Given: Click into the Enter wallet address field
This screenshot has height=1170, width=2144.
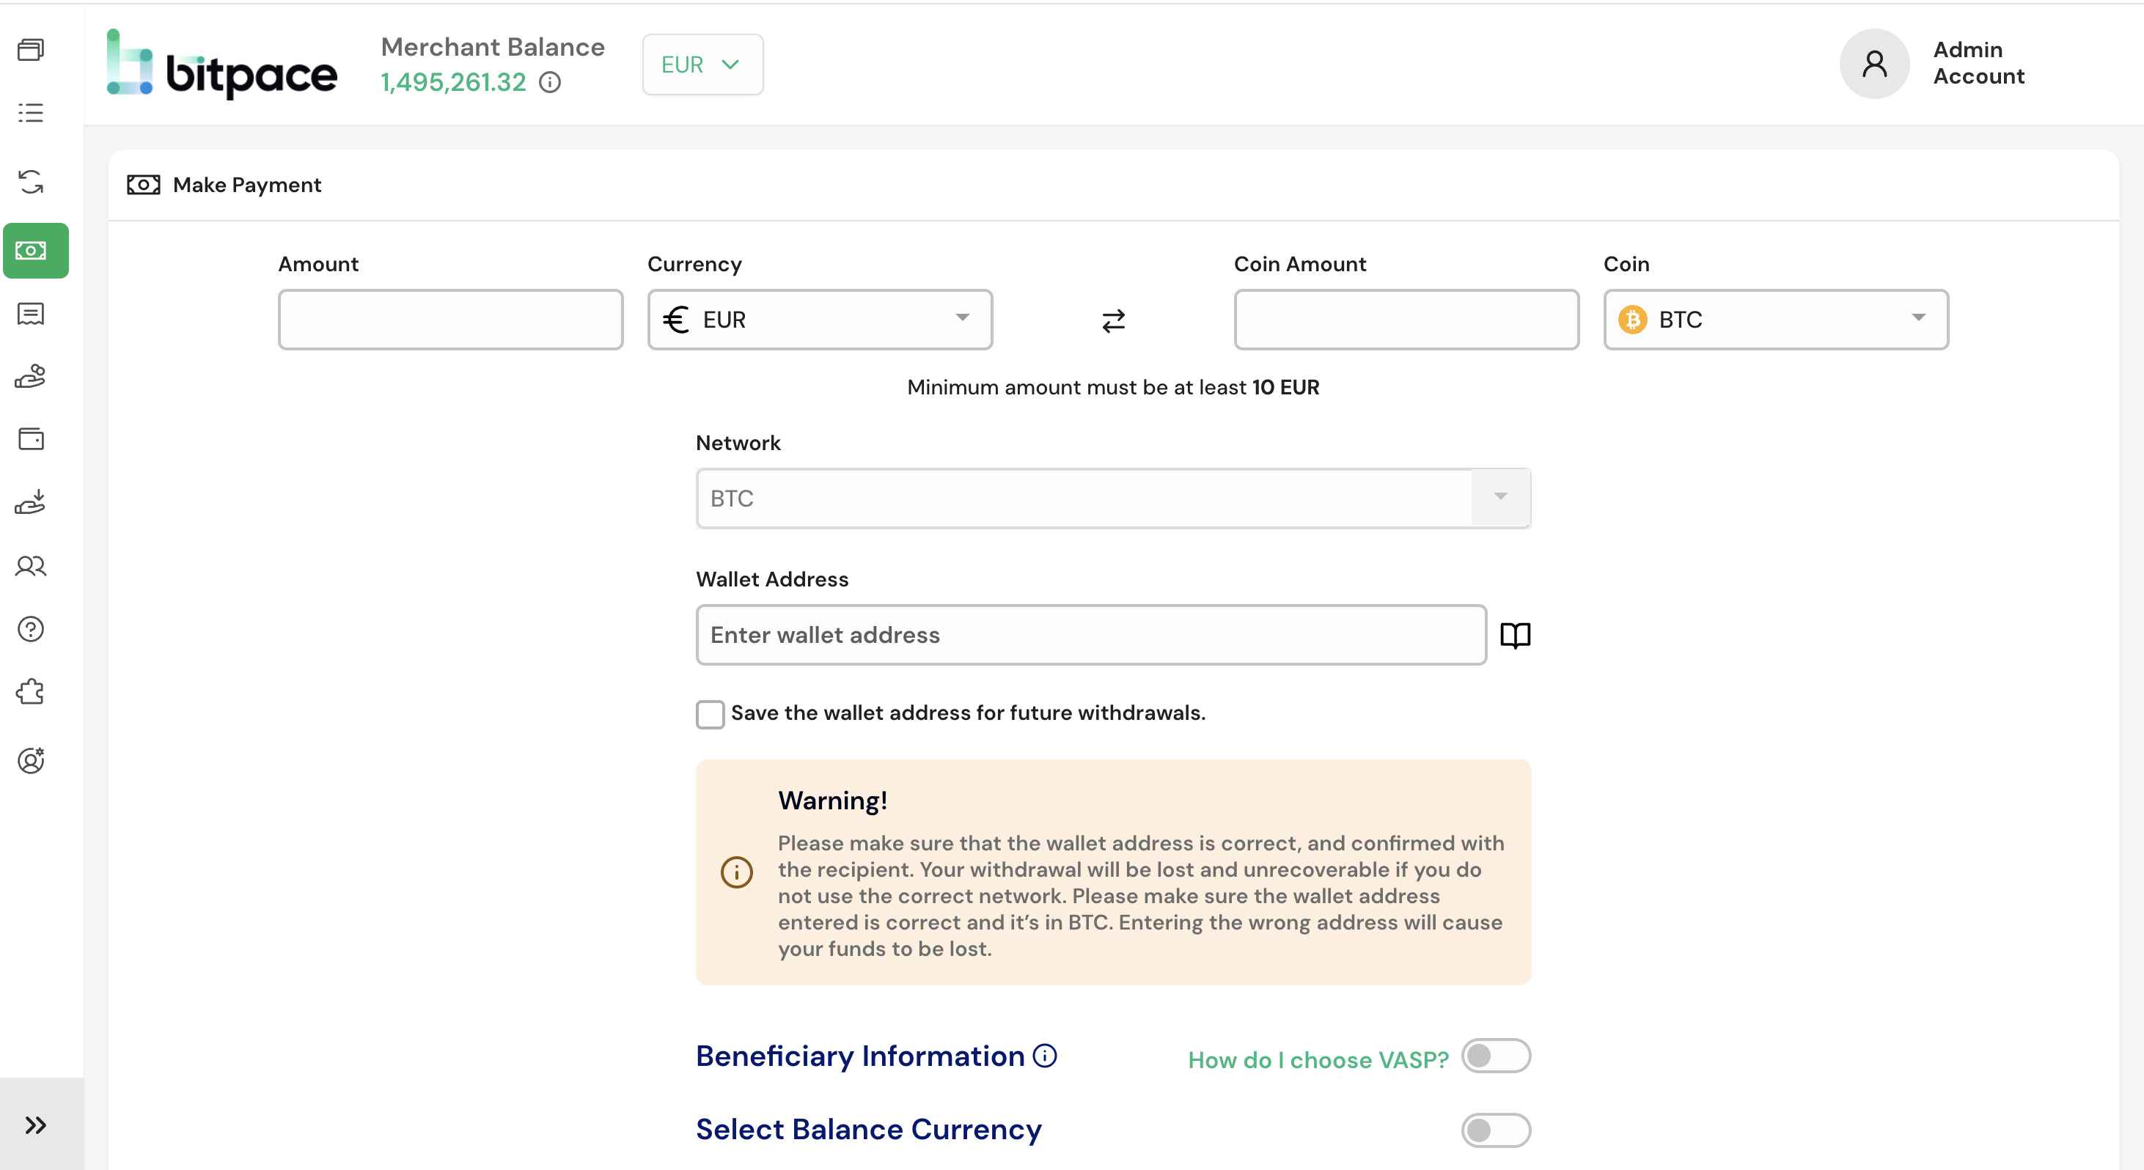Looking at the screenshot, I should tap(1090, 635).
